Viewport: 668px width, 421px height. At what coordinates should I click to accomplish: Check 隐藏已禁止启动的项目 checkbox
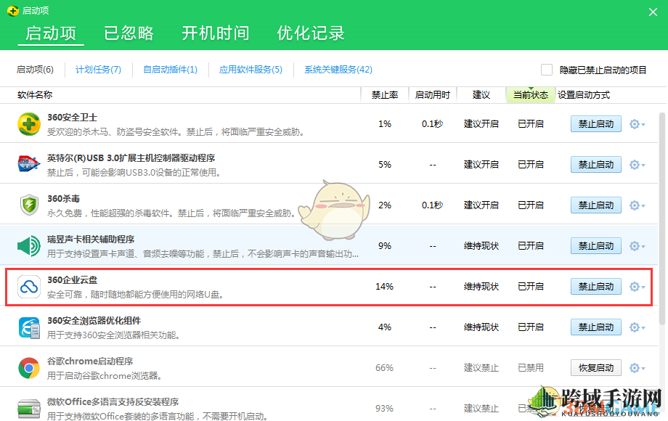(547, 70)
